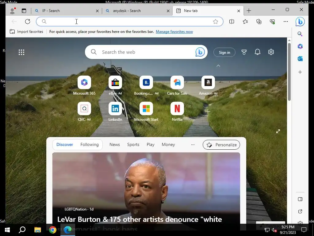Click Import favorites button
Image resolution: width=314 pixels, height=236 pixels.
(26, 32)
